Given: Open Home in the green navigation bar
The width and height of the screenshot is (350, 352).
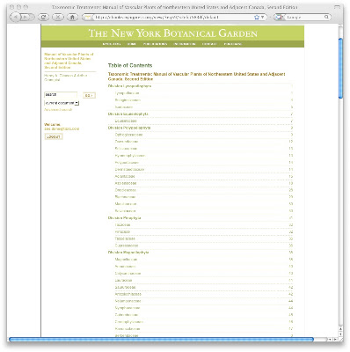Looking at the screenshot, I should click(x=132, y=44).
